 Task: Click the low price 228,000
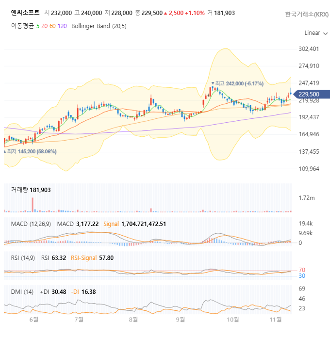(122, 13)
